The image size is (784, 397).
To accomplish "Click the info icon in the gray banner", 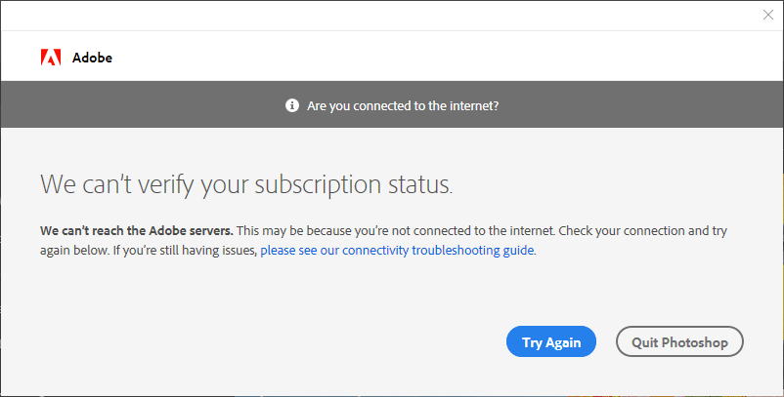I will (292, 105).
